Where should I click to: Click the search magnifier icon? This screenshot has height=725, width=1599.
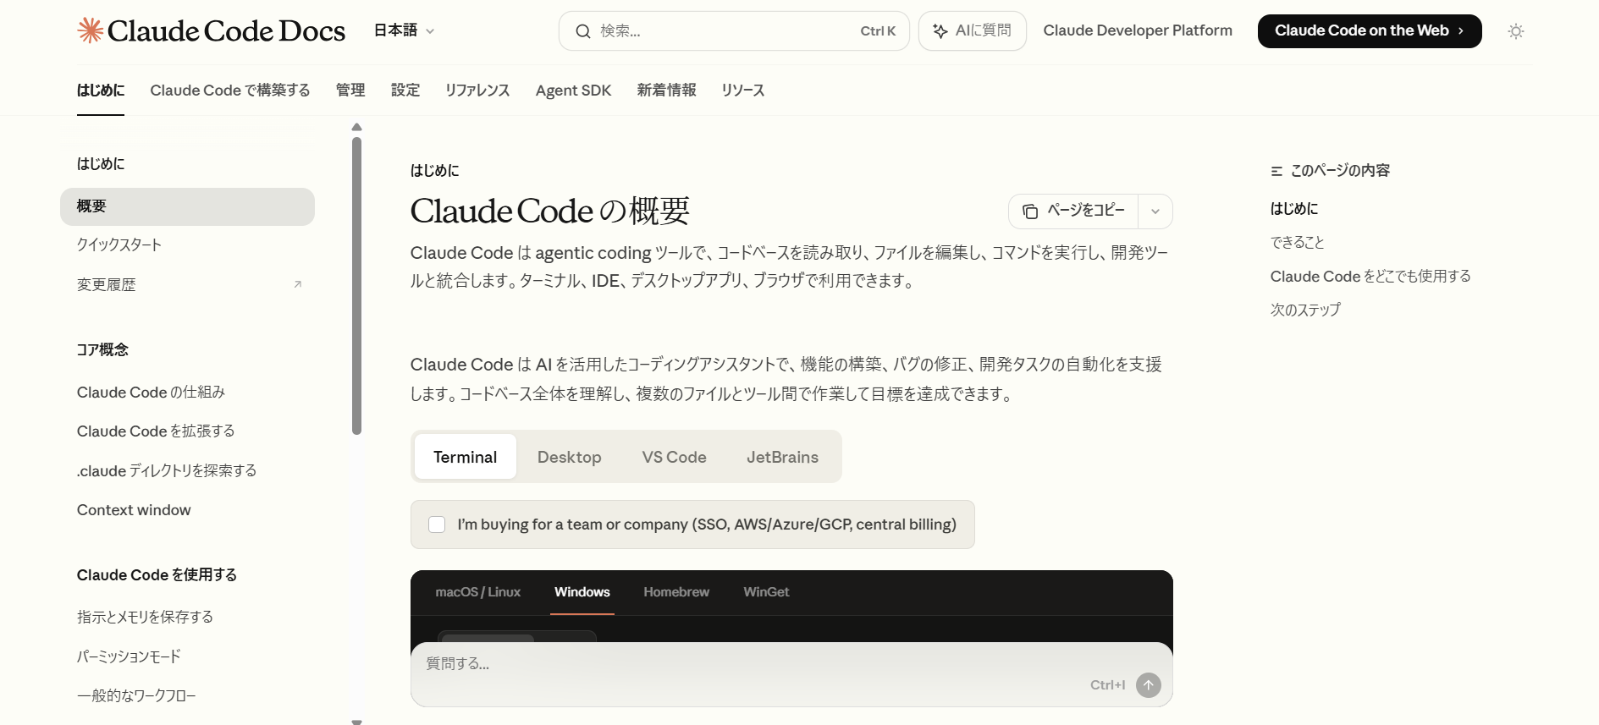pos(583,31)
